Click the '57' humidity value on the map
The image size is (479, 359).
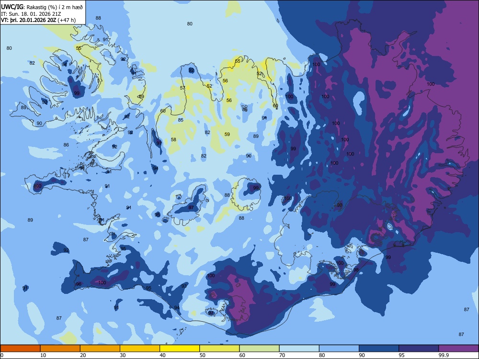(182, 88)
